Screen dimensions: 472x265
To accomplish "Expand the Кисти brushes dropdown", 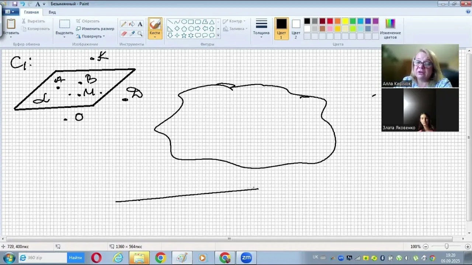I will [x=155, y=36].
